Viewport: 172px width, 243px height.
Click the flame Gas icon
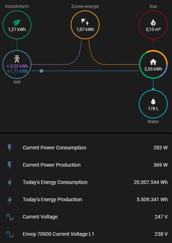(x=153, y=22)
